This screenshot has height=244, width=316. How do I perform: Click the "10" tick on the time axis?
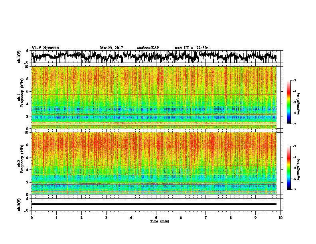[280, 218]
